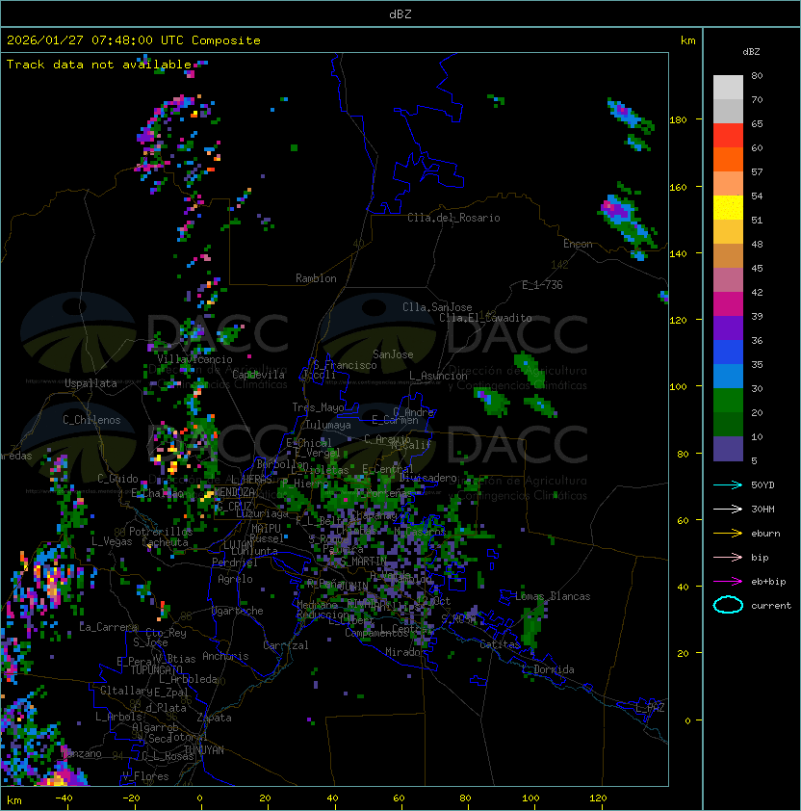
Task: Click the '50YD' legend label
Action: pyautogui.click(x=762, y=484)
